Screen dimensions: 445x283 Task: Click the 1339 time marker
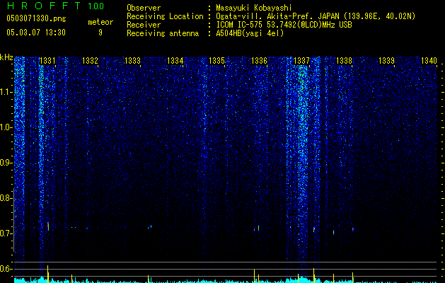(386, 60)
